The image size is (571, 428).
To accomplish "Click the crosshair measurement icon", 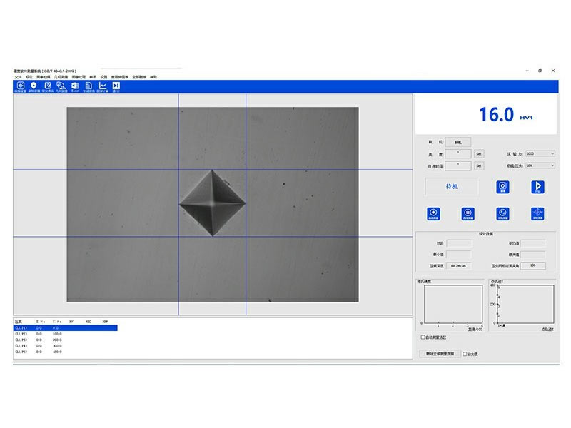I will (537, 213).
